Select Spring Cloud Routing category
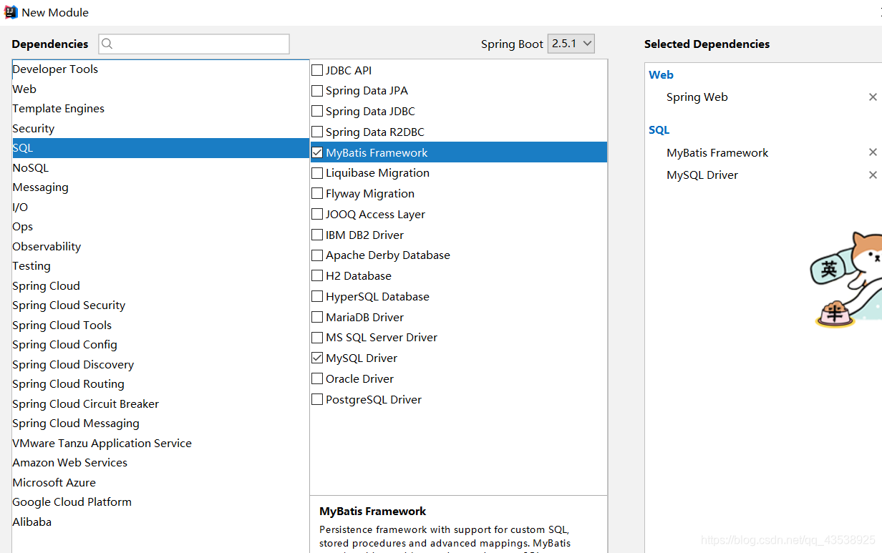The image size is (882, 553). tap(160, 384)
